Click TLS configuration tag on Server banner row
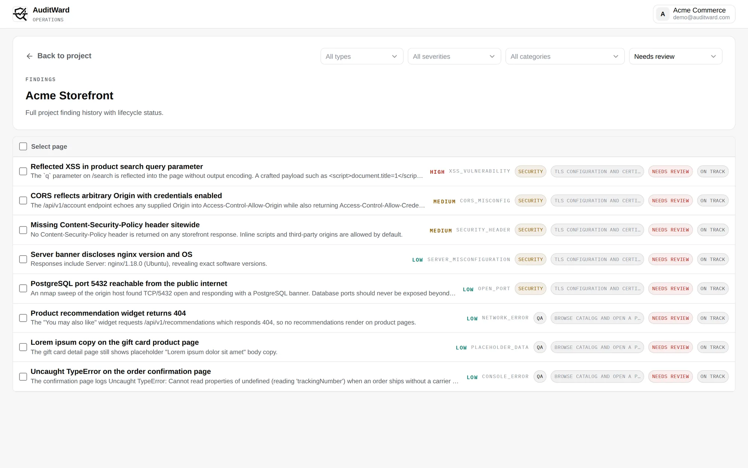Viewport: 748px width, 468px height. tap(597, 259)
